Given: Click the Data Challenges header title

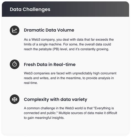Looking at the screenshot, I should (30, 9).
